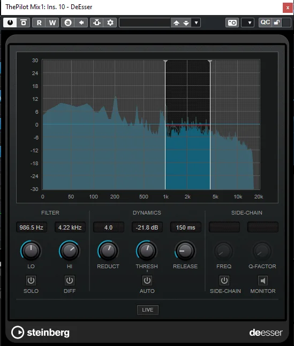This screenshot has width=294, height=346.
Task: Click the LO frequency value 986.5 Hz
Action: [31, 227]
